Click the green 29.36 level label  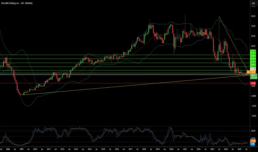click(253, 60)
